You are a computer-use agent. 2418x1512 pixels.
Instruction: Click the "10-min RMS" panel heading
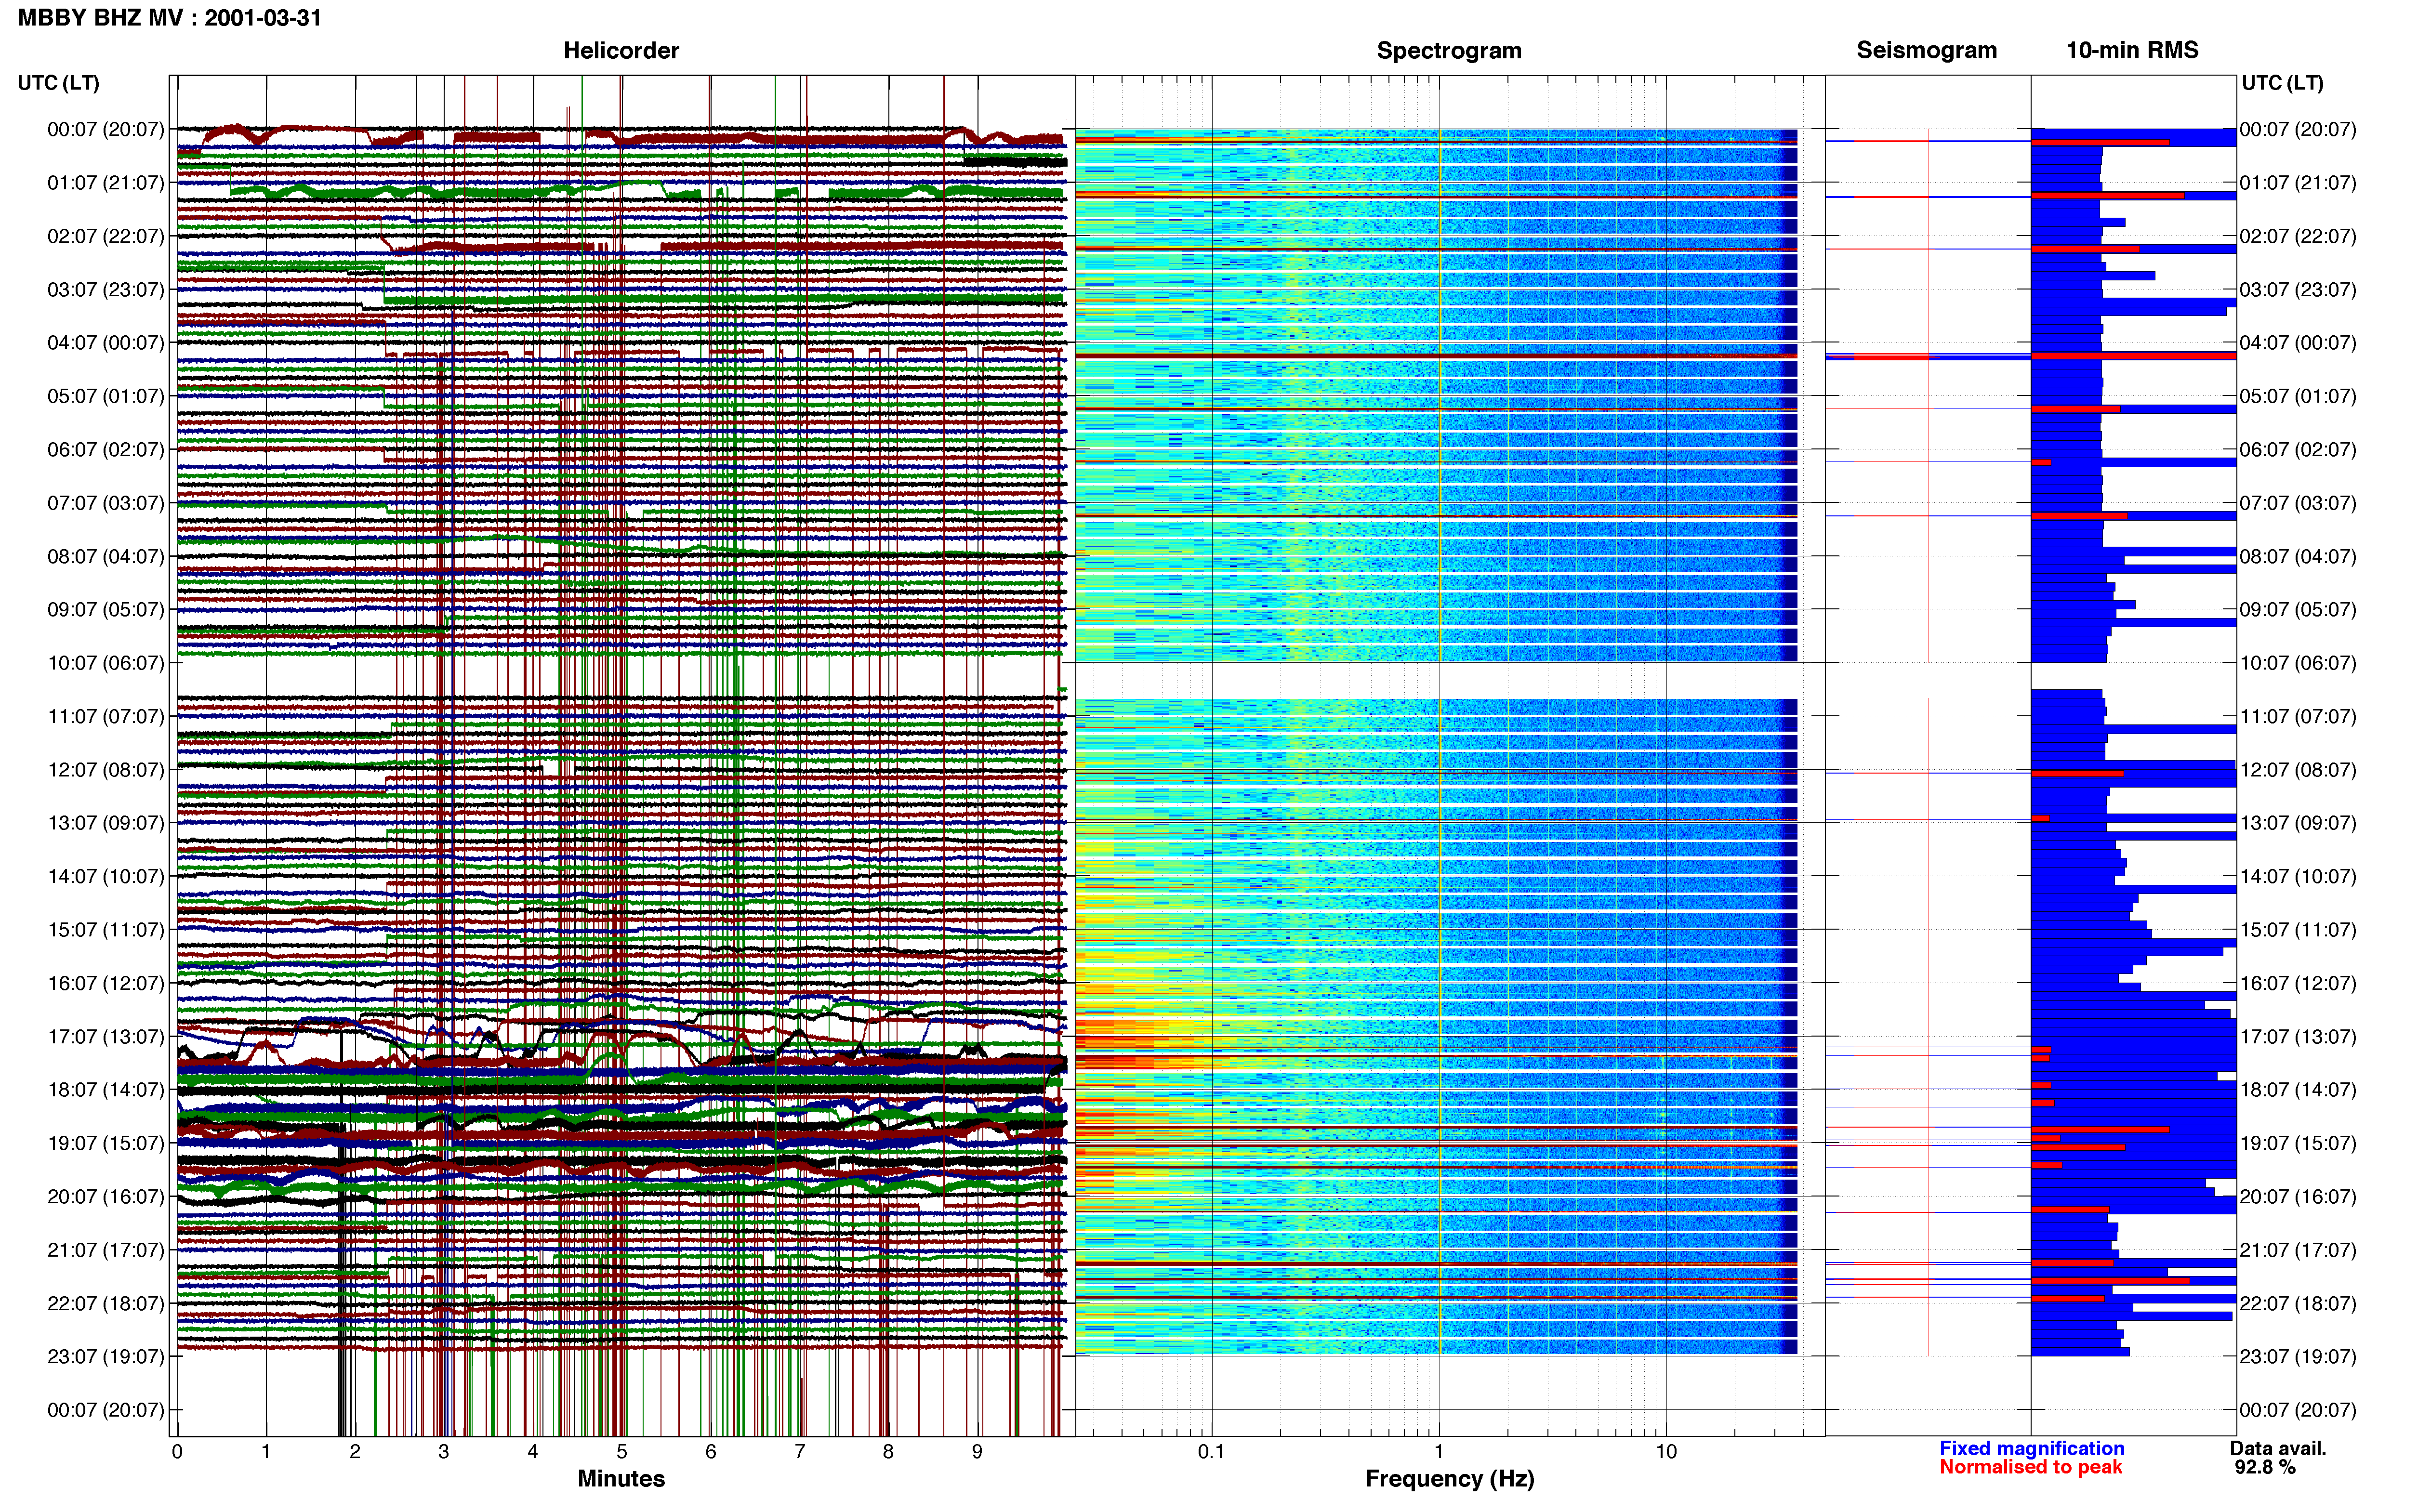(2132, 51)
